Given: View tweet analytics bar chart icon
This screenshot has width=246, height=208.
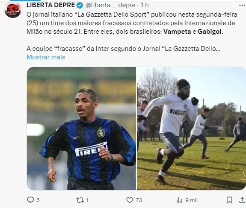Looking at the screenshot, I should click(179, 200).
